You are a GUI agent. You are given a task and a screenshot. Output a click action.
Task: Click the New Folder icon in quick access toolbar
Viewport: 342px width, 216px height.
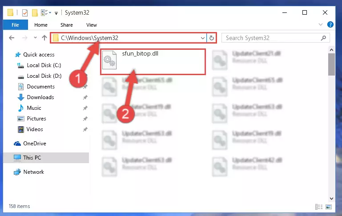pyautogui.click(x=35, y=13)
